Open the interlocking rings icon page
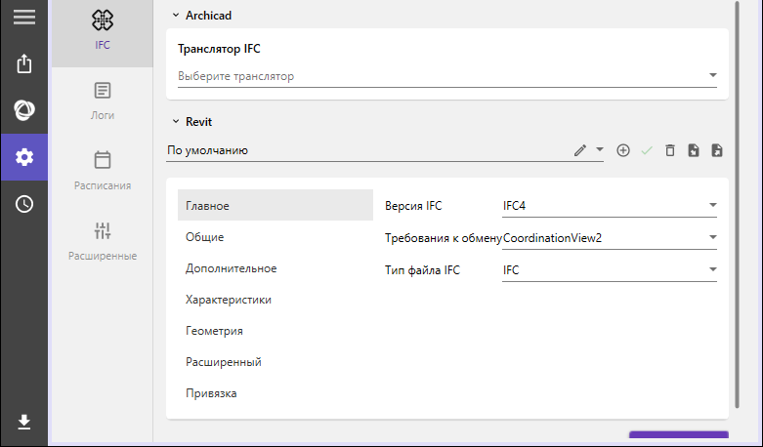This screenshot has width=763, height=447. [24, 110]
